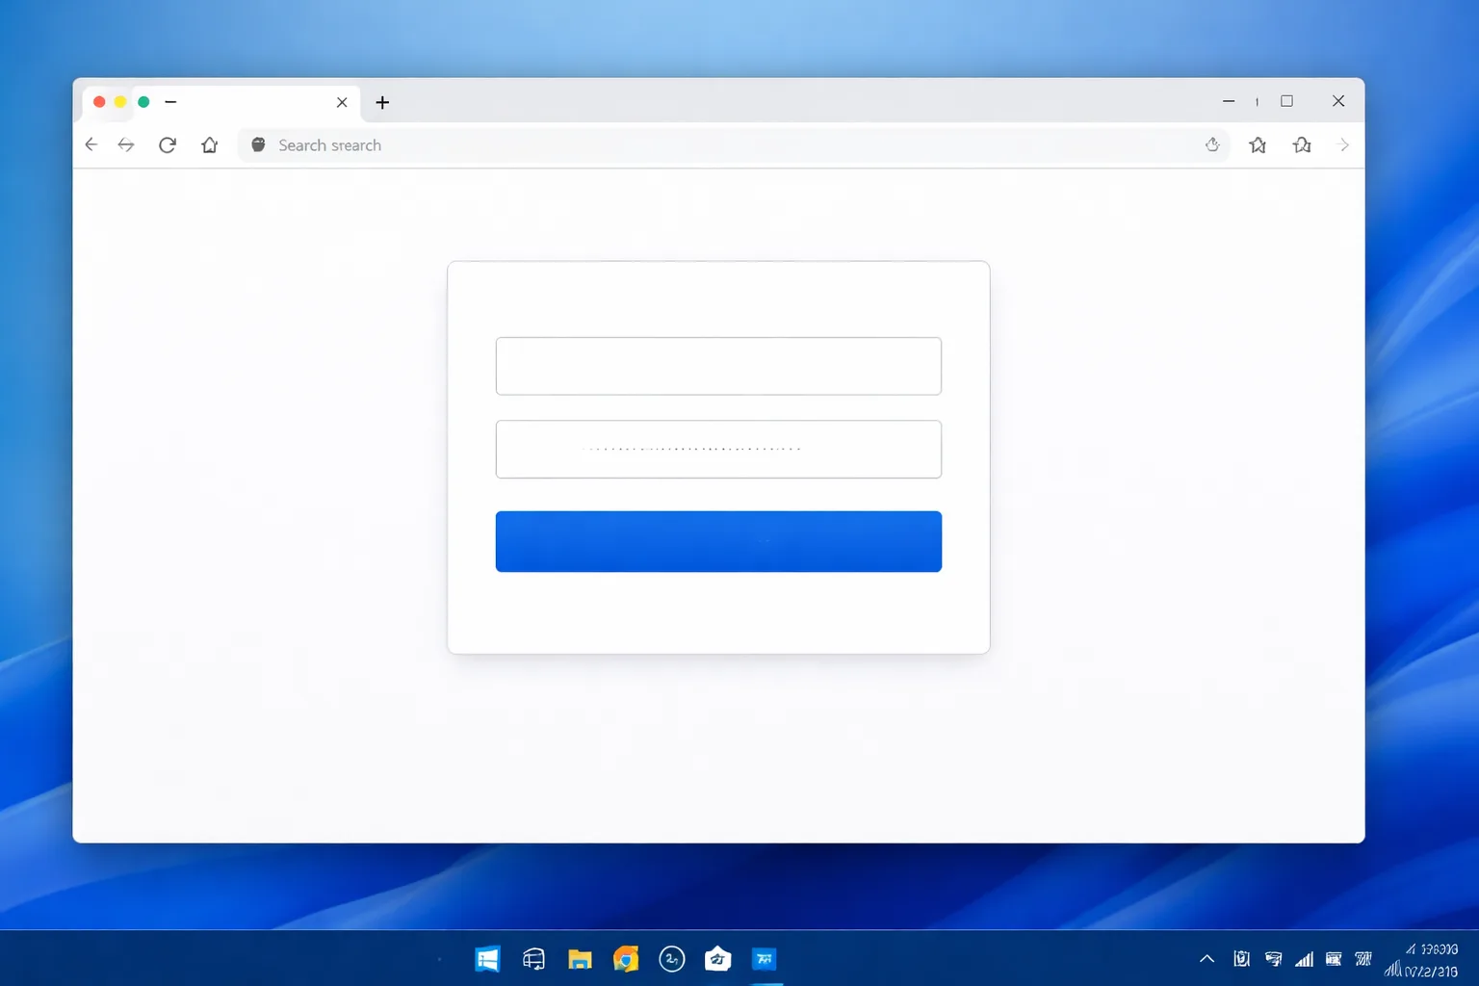The image size is (1479, 986).
Task: Click the empty username field in login form
Action: point(718,366)
